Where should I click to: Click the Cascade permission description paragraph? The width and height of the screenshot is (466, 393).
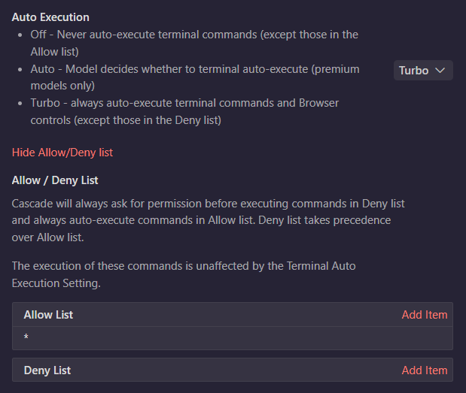pos(208,220)
